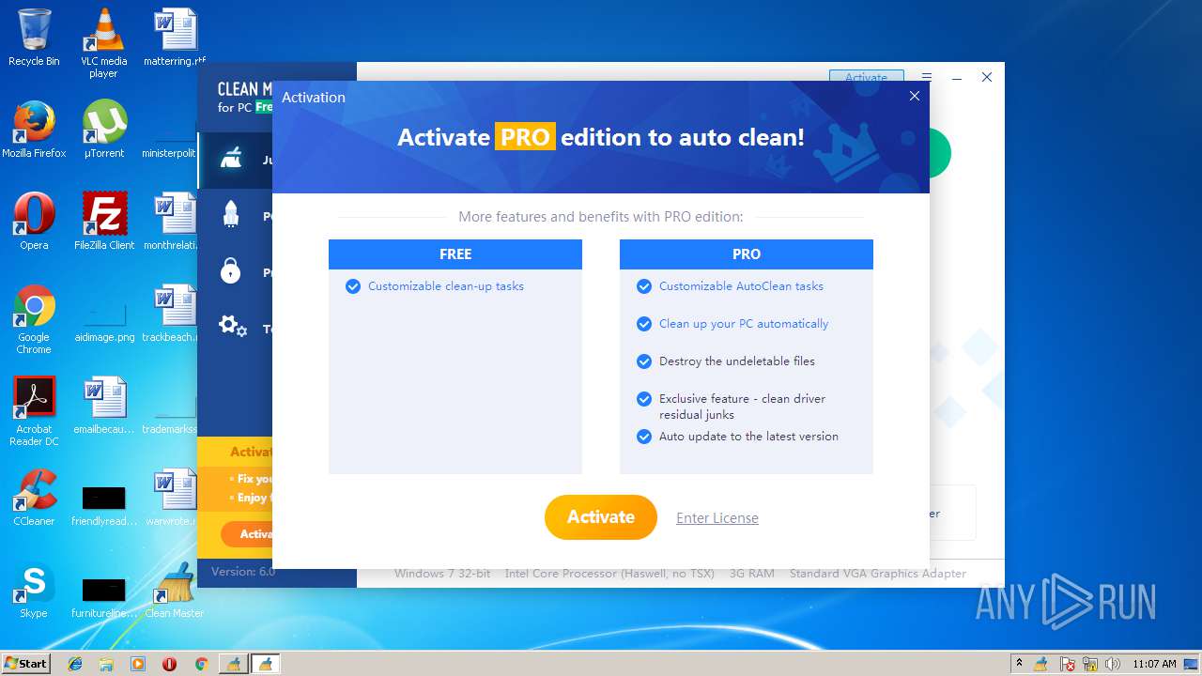Image resolution: width=1202 pixels, height=676 pixels.
Task: Select the Tools gear icon in sidebar
Action: coord(232,327)
